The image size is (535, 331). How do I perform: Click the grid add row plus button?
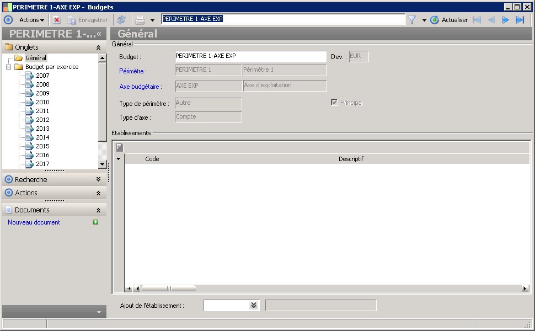tap(129, 289)
